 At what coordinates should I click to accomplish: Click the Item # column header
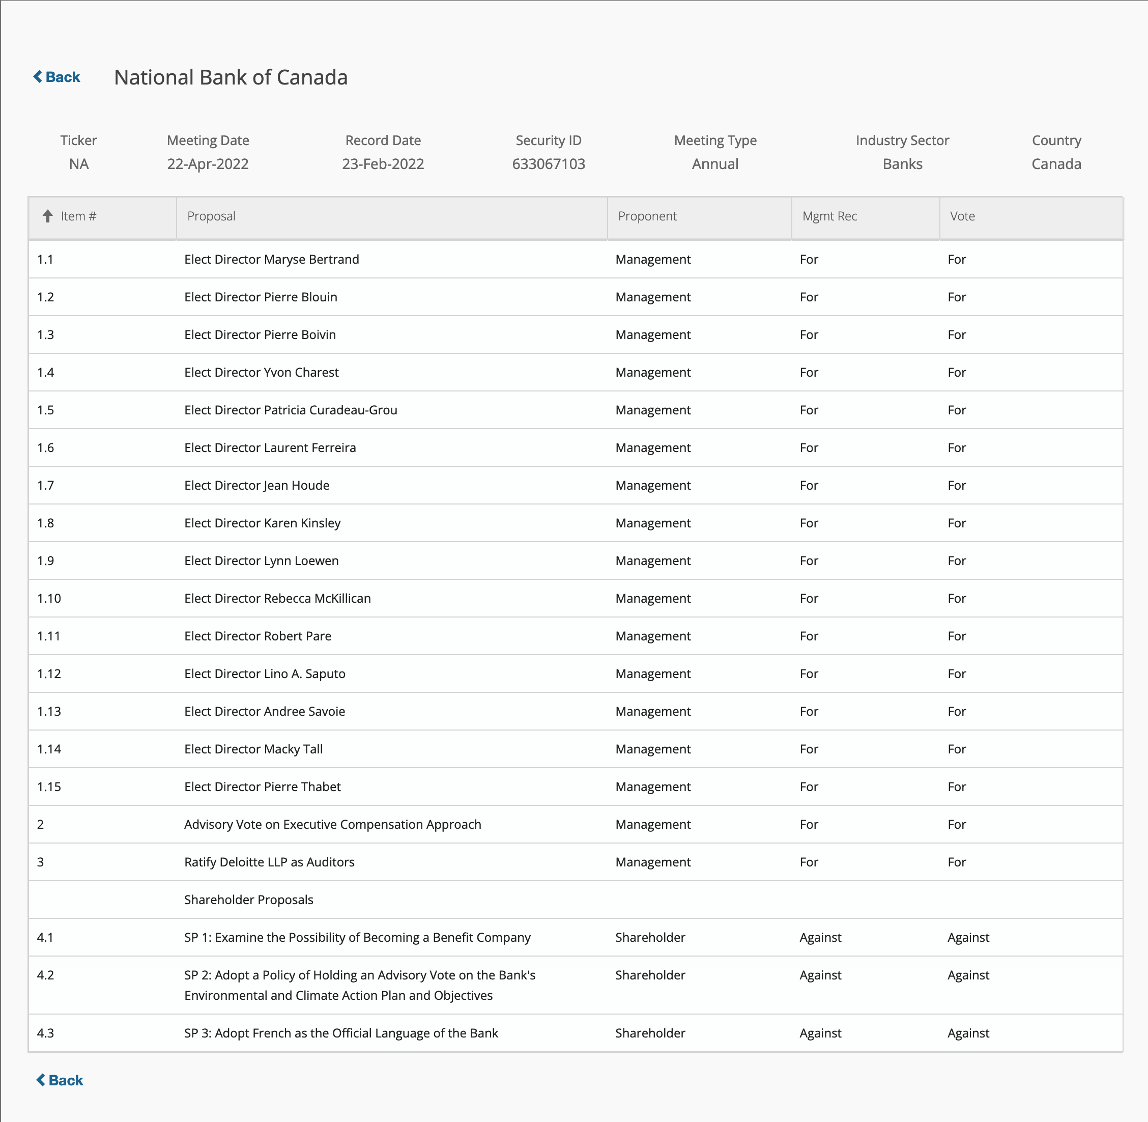click(x=78, y=216)
